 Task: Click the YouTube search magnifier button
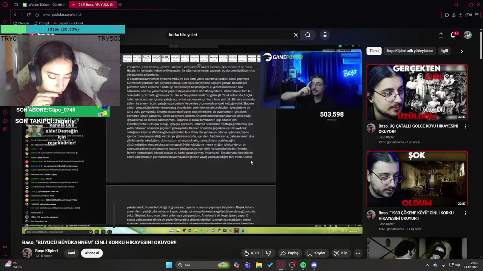click(308, 35)
